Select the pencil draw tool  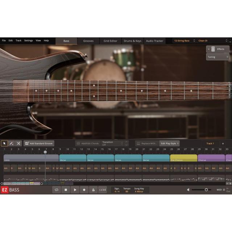11,144
